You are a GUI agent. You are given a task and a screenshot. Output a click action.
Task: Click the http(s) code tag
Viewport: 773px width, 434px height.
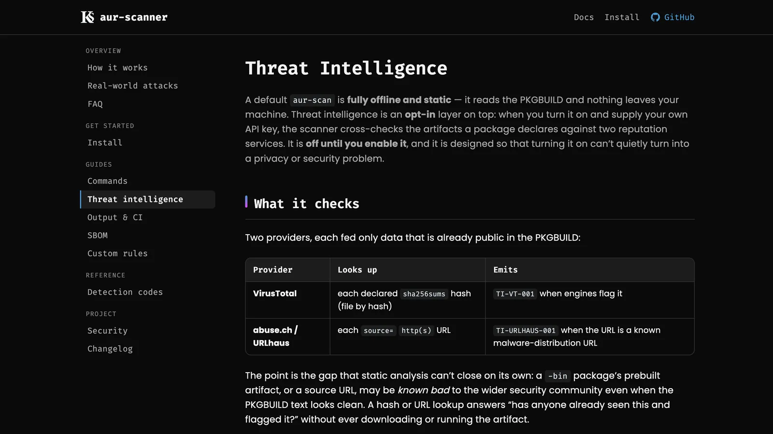(x=416, y=330)
